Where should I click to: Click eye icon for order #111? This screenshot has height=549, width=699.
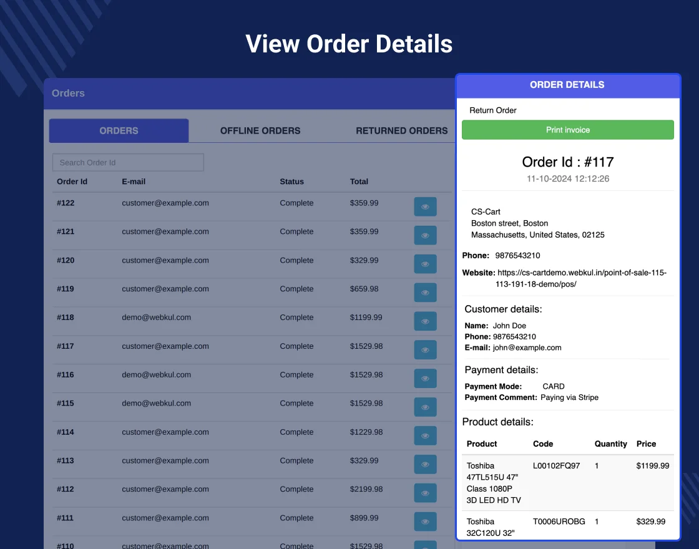425,522
